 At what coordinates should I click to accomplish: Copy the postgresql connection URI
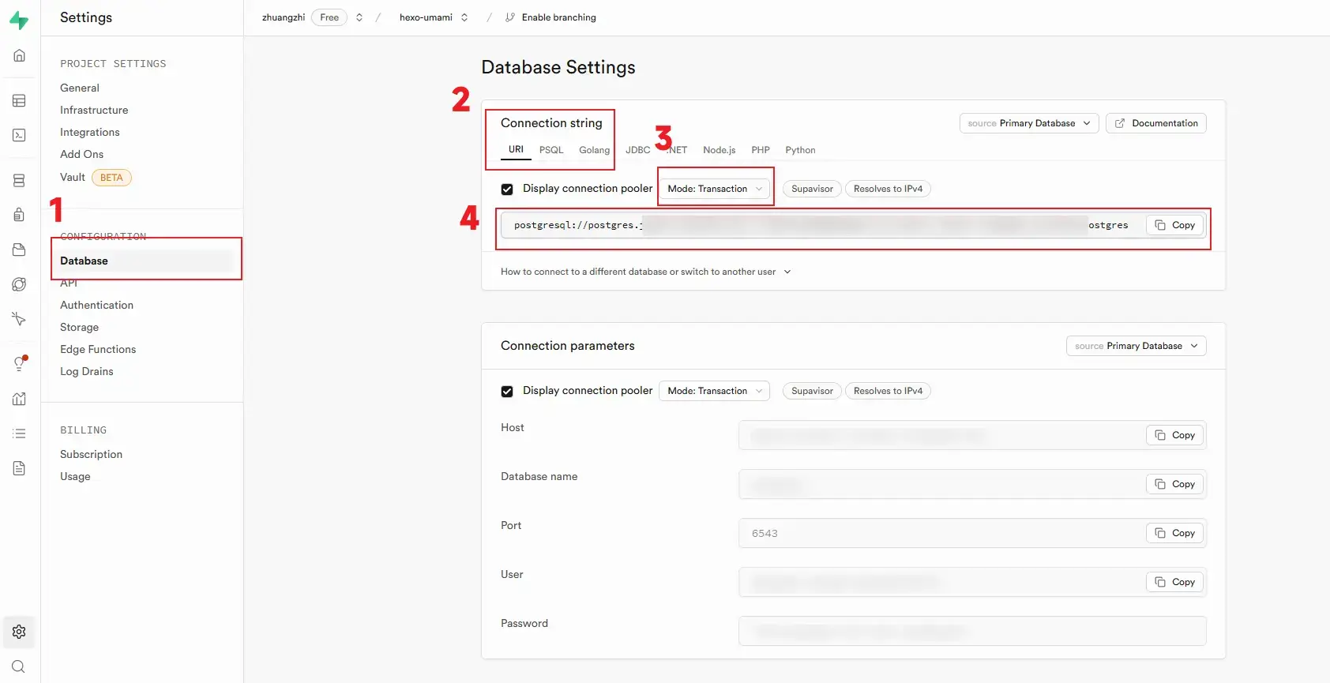[1175, 225]
